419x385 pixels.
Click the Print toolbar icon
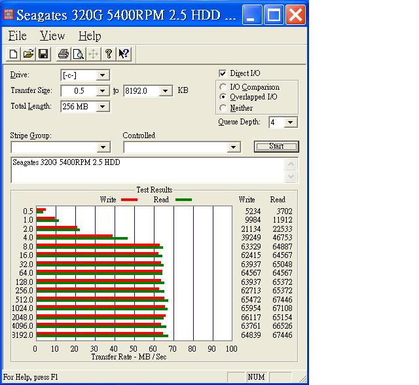(64, 54)
